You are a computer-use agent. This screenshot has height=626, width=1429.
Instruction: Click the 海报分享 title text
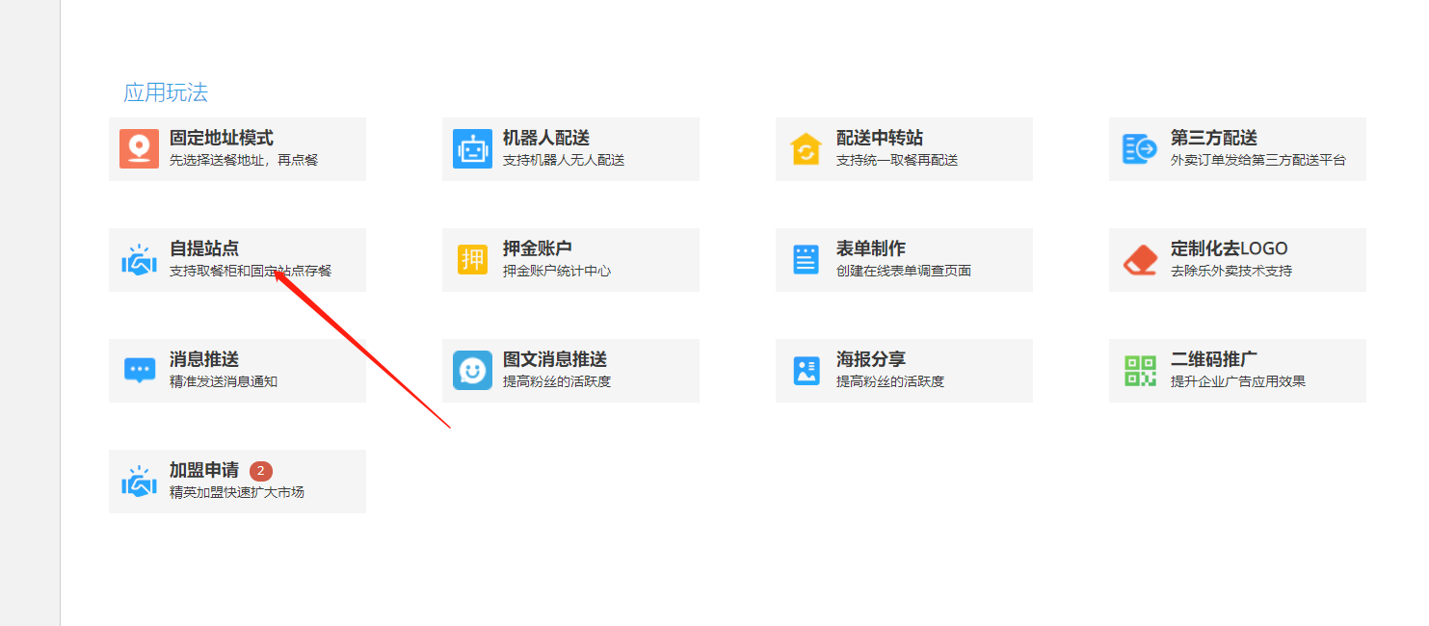tap(870, 360)
